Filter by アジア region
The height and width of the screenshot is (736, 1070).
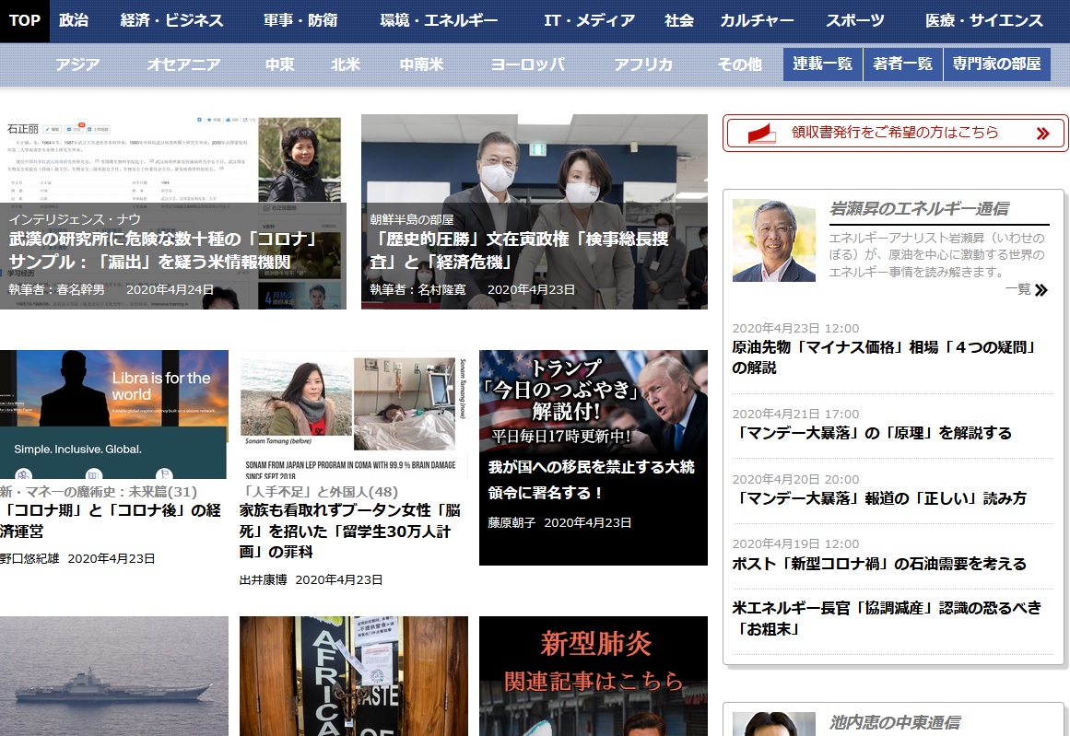pyautogui.click(x=77, y=64)
